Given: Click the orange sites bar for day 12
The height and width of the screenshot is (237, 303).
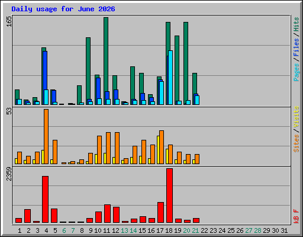Looking at the screenshot, I should [x=117, y=148].
